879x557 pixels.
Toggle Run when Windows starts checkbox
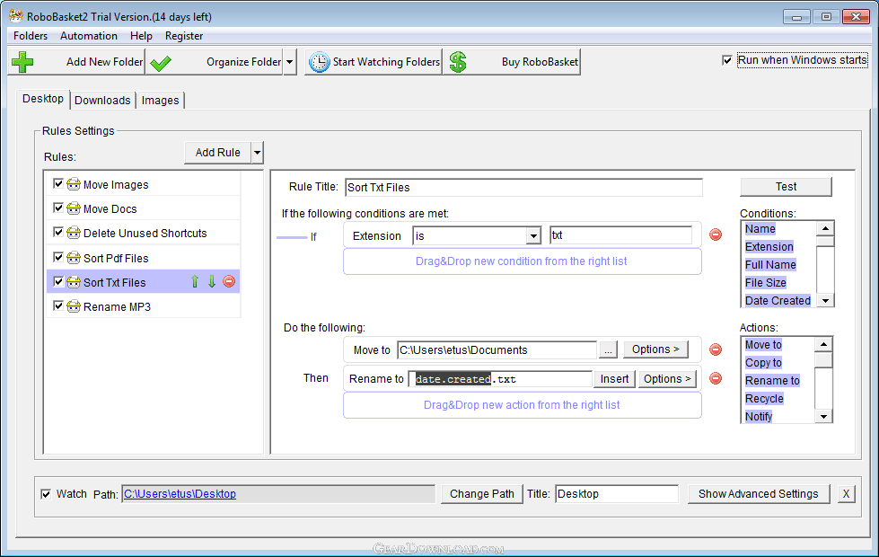727,60
